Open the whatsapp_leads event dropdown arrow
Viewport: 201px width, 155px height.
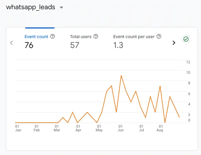pos(61,8)
